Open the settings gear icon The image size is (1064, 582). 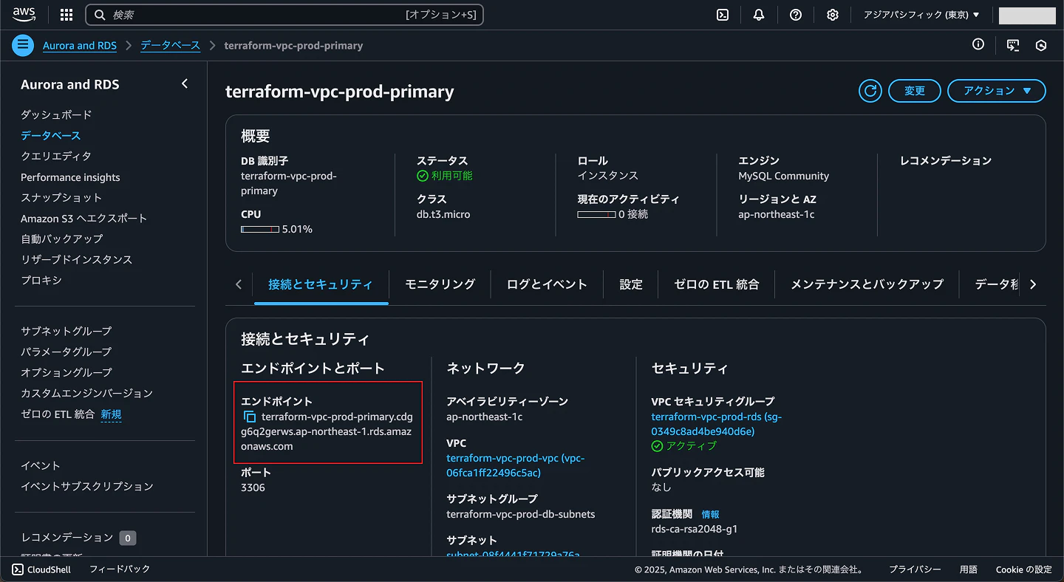833,14
